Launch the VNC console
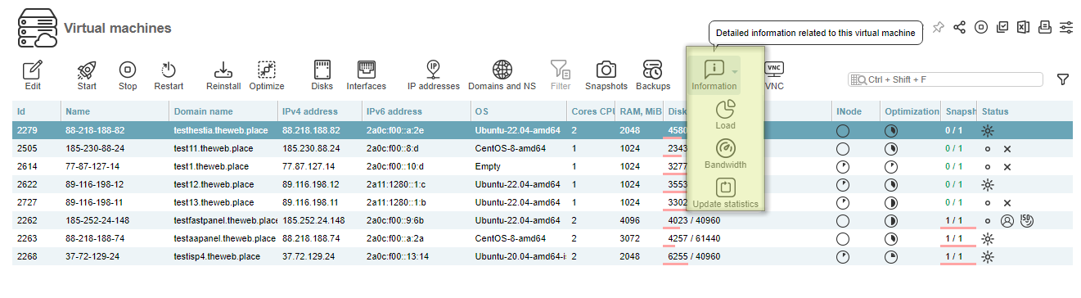 (x=774, y=74)
